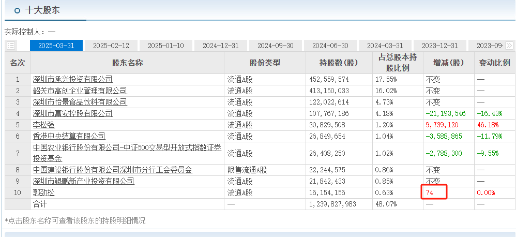This screenshot has width=516, height=237.
Task: Open the 中证500交易型开放式指数证券投资基金 shareholder link
Action: click(x=127, y=153)
